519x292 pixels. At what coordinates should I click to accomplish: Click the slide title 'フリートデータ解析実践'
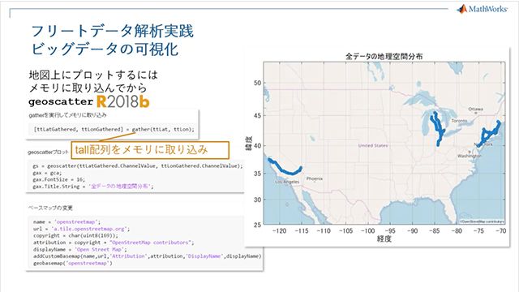(x=112, y=31)
